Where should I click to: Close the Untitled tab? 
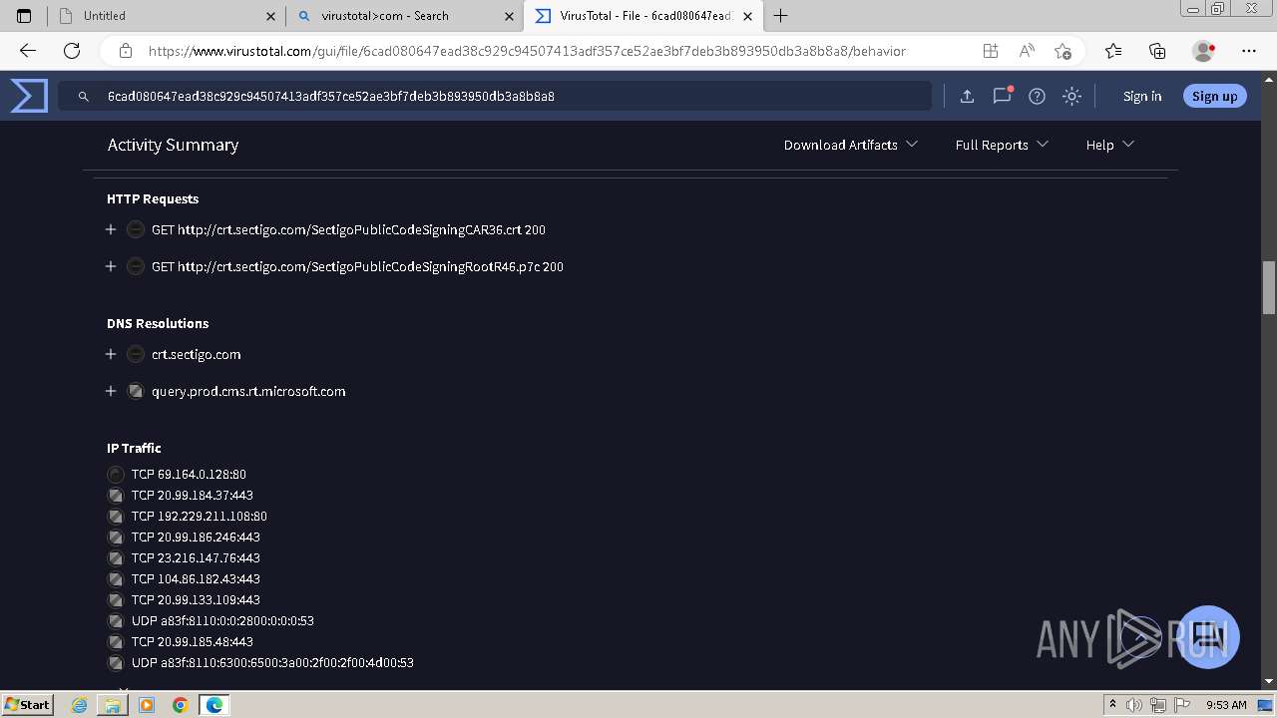point(271,16)
